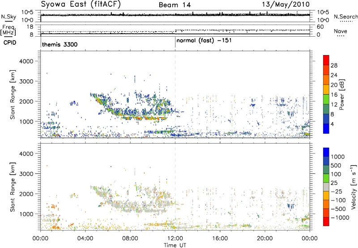Click 'Slant Range [km]' label of velocity panel
The width and height of the screenshot is (358, 248).
pyautogui.click(x=13, y=187)
